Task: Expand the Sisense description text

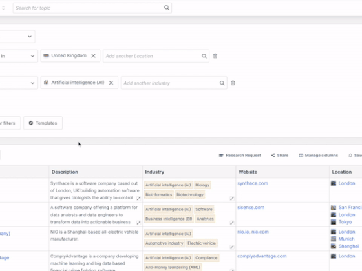Action: click(138, 223)
